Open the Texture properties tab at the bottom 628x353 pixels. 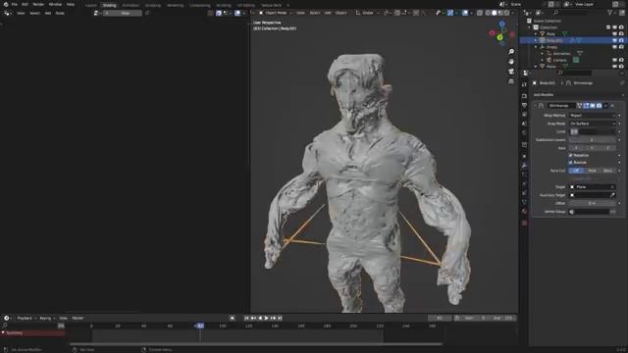point(524,223)
